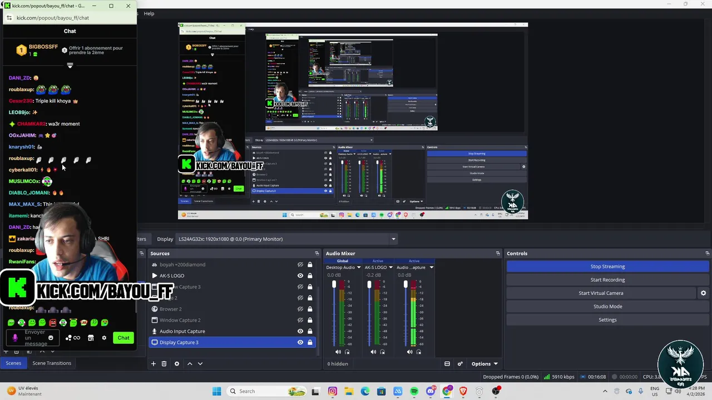Open the Kick chat shop icon

[91, 338]
